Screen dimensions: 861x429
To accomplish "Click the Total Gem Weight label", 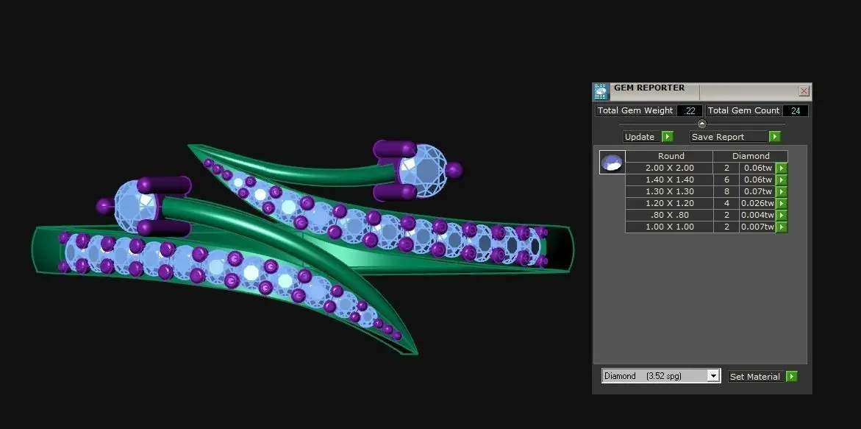I will (635, 110).
